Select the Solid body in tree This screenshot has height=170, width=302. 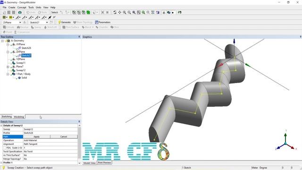[x=24, y=77]
